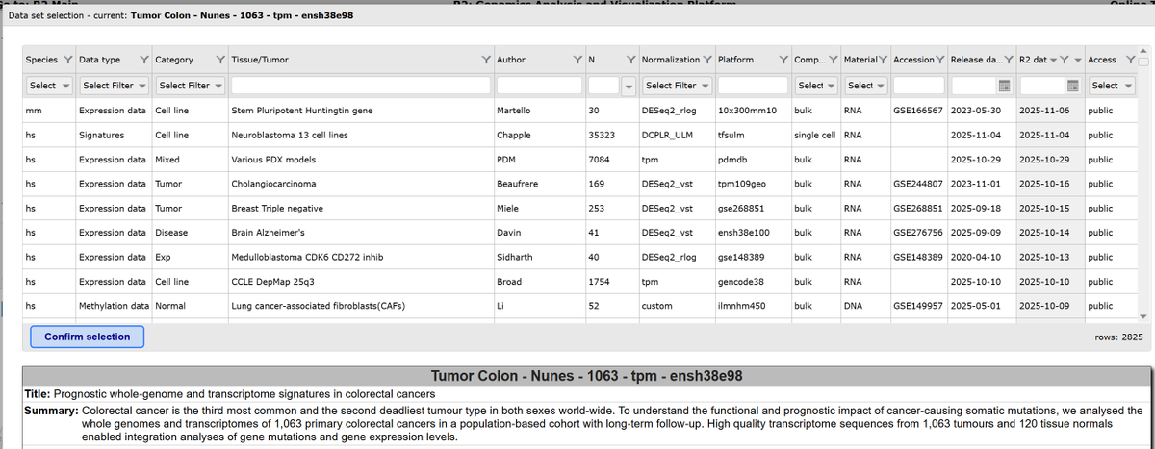
Task: Select the Brain Alzheimer's dataset row
Action: 580,233
